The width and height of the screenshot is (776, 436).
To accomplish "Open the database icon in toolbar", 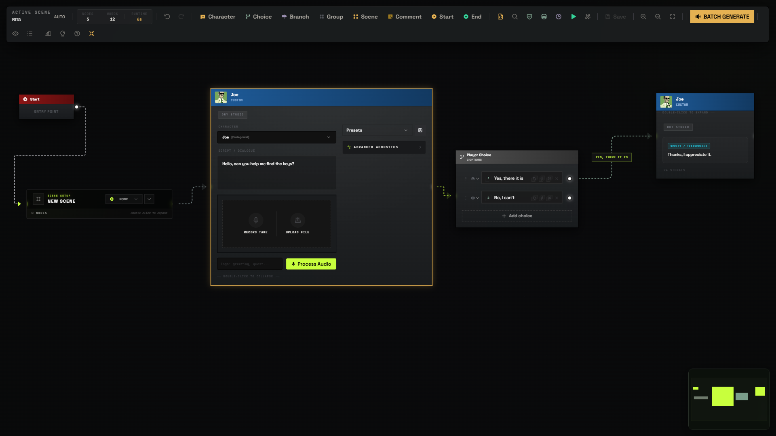I will [x=544, y=17].
